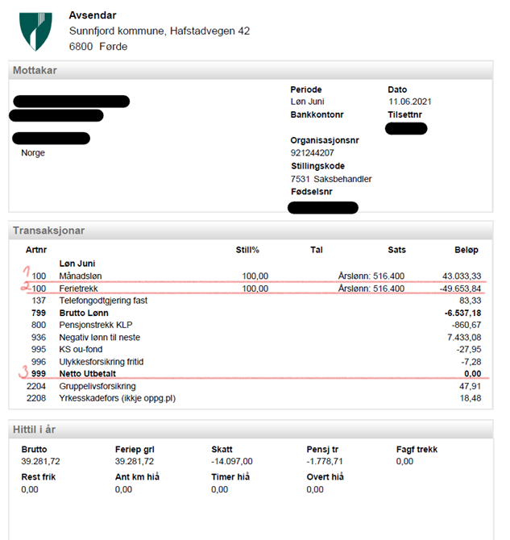
Task: Click article number 799
Action: [x=39, y=313]
